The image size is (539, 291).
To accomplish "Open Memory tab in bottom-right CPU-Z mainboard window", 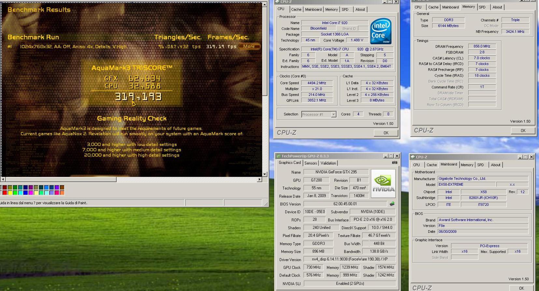I will pyautogui.click(x=467, y=165).
